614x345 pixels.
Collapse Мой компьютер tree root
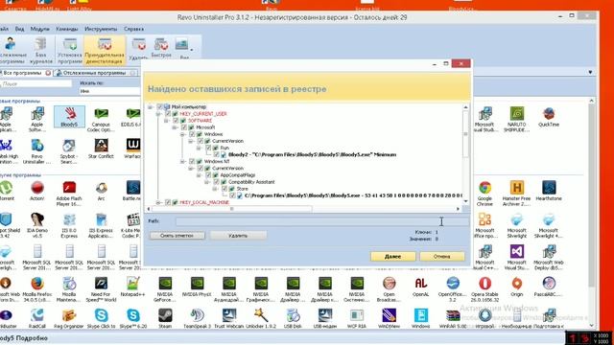(x=151, y=106)
